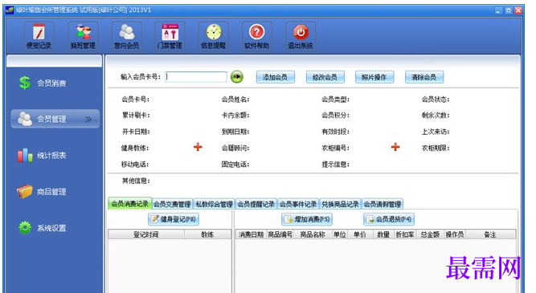This screenshot has height=293, width=536.
Task: Switch to 私教综合管理 tab
Action: pos(215,204)
